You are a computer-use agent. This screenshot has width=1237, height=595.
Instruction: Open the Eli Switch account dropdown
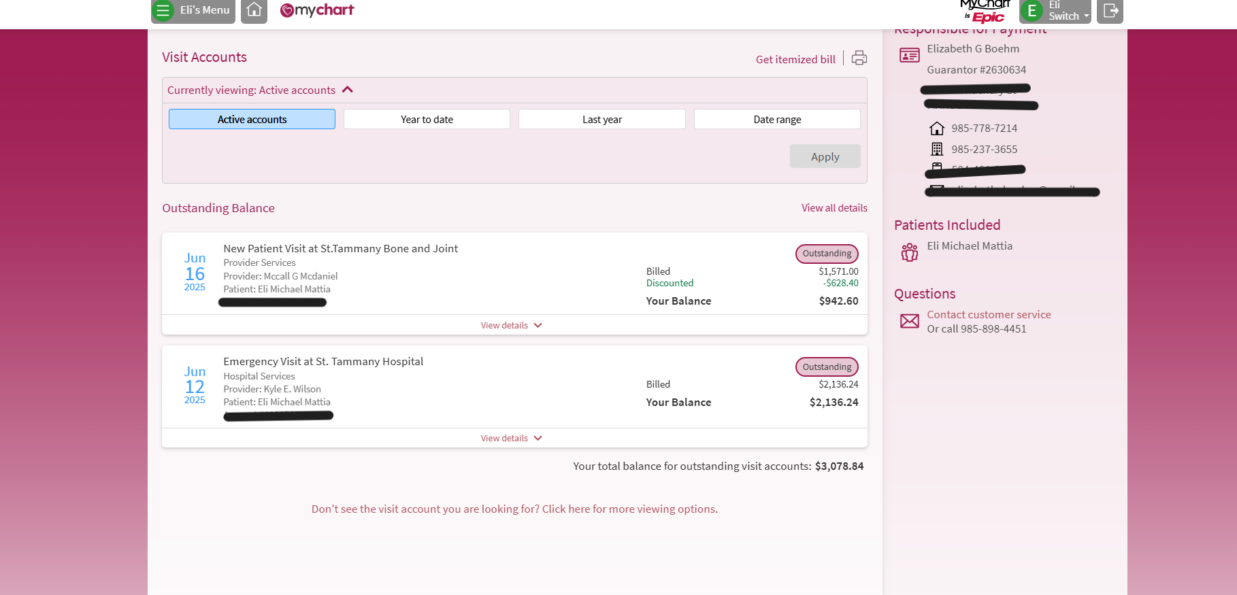[1068, 11]
